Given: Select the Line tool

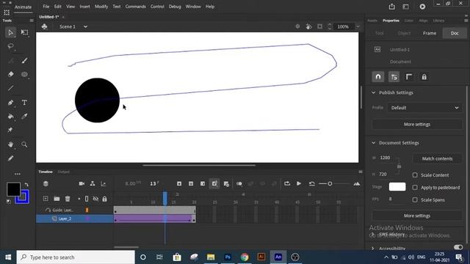Looking at the screenshot, I should pos(10,88).
